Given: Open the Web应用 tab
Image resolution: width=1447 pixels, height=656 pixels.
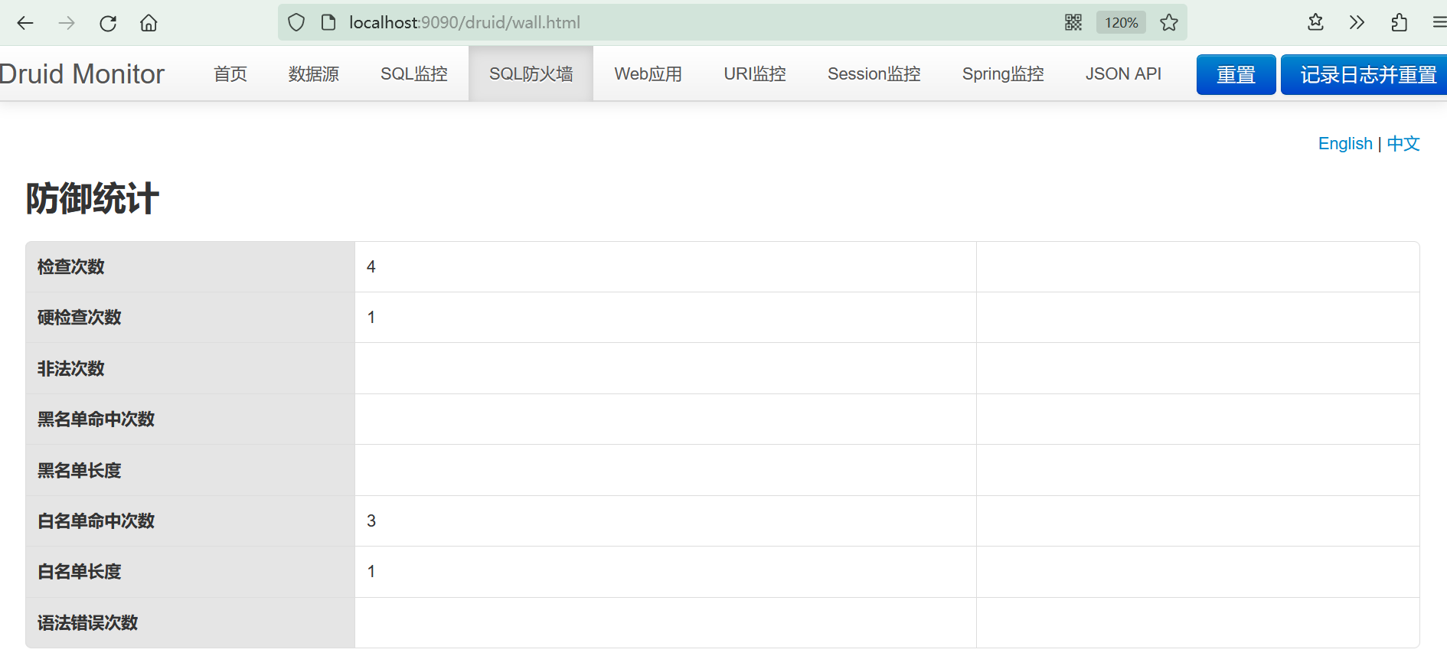Looking at the screenshot, I should (x=648, y=73).
